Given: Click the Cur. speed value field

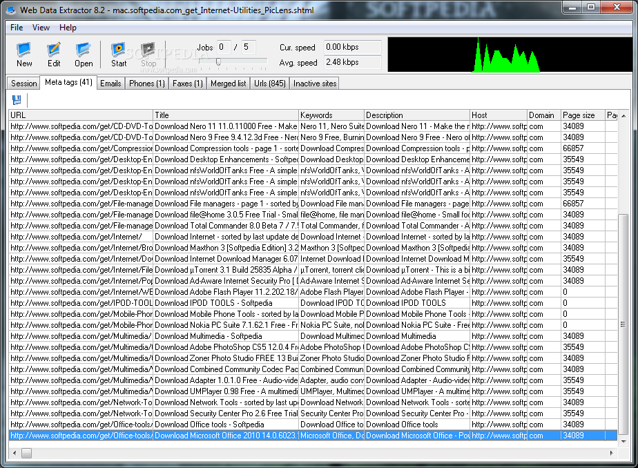Looking at the screenshot, I should tap(352, 47).
